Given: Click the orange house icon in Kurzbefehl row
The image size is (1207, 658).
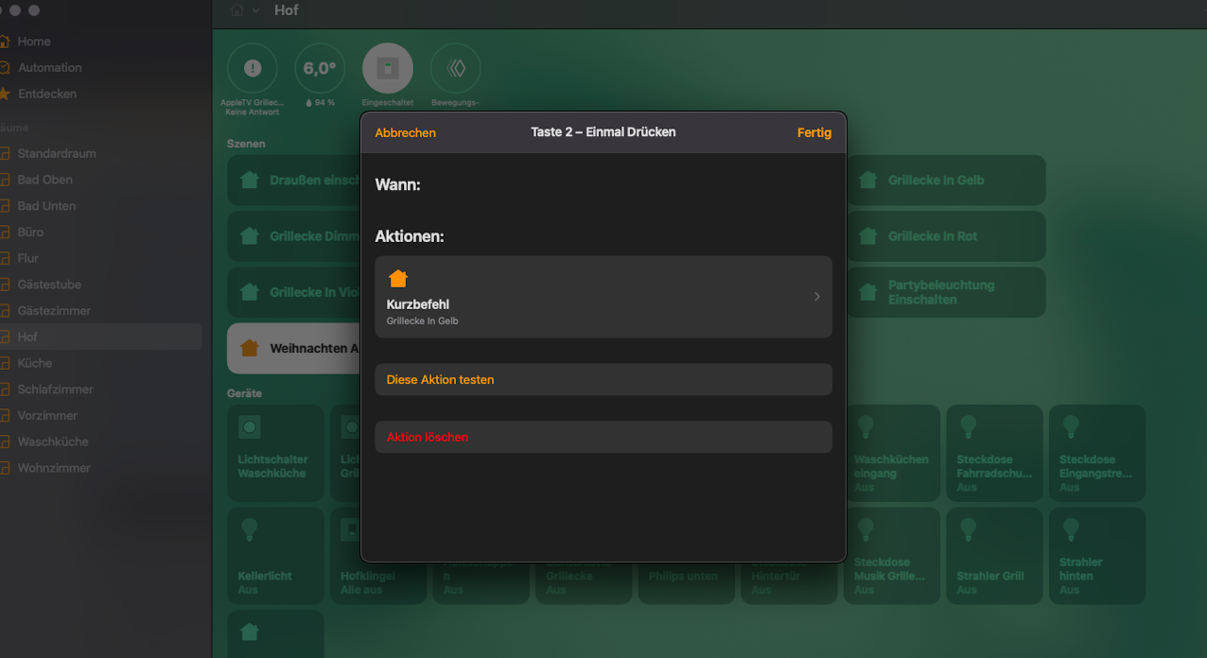Looking at the screenshot, I should tap(398, 279).
